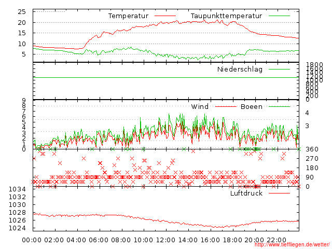Viewport: 332px width, 249px height.
Task: Click the 360 wind direction axis value
Action: point(311,149)
